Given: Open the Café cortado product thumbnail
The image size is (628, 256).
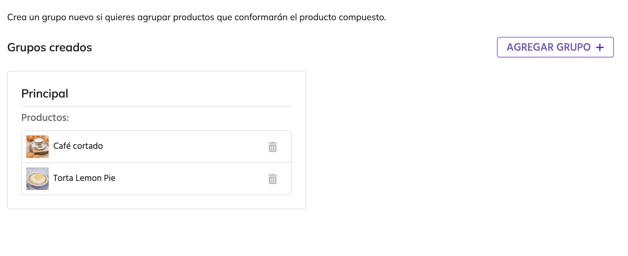Looking at the screenshot, I should point(37,147).
